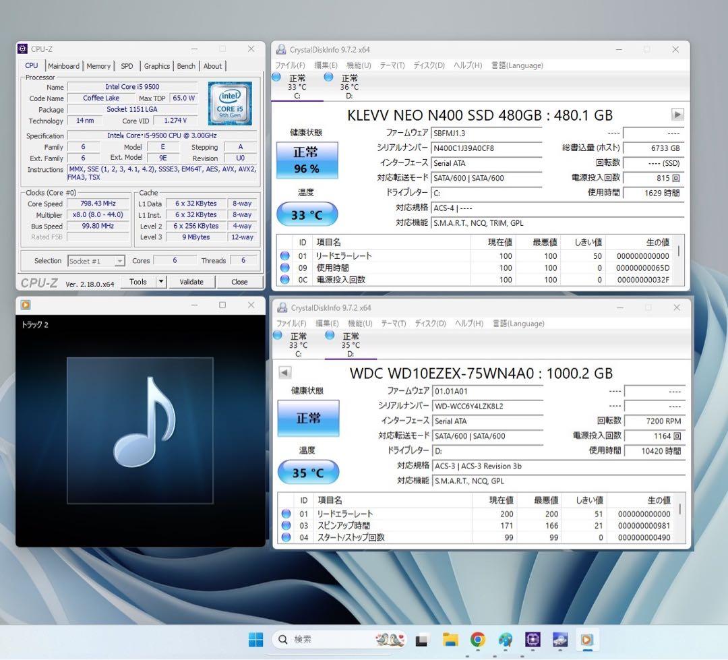Click the 正常 96 % health status button
The width and height of the screenshot is (728, 660).
pos(307,160)
